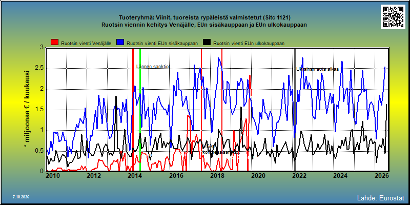The image size is (410, 205).
Task: Click blue legend swatch for EUn sisäkauppaan
Action: [x=120, y=43]
